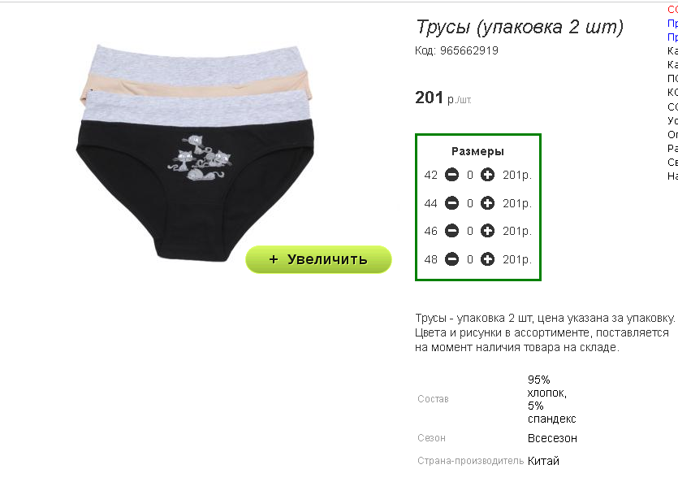Click plus icon for size 46

[487, 231]
